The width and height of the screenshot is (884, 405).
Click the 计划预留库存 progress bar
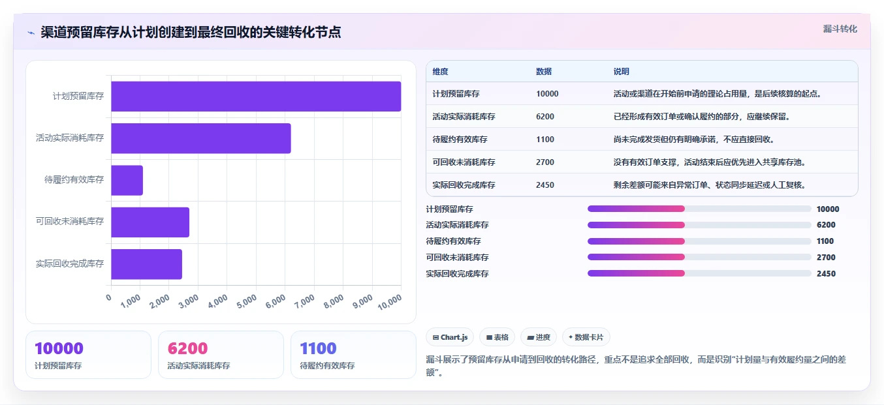(x=699, y=209)
